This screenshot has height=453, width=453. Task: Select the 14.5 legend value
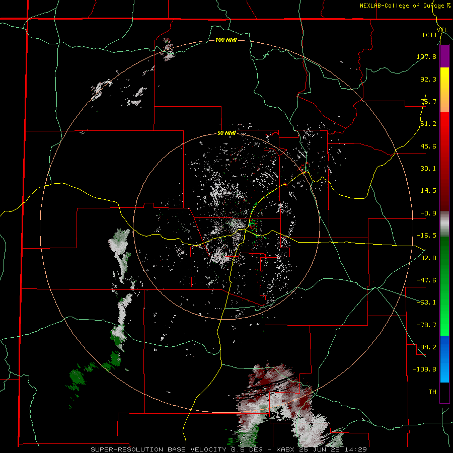tap(428, 191)
